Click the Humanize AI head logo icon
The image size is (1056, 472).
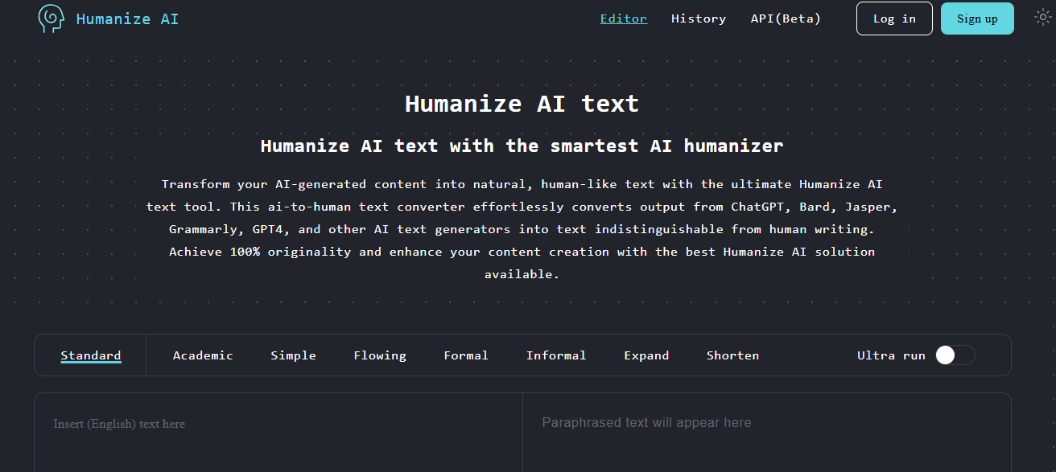click(x=51, y=18)
